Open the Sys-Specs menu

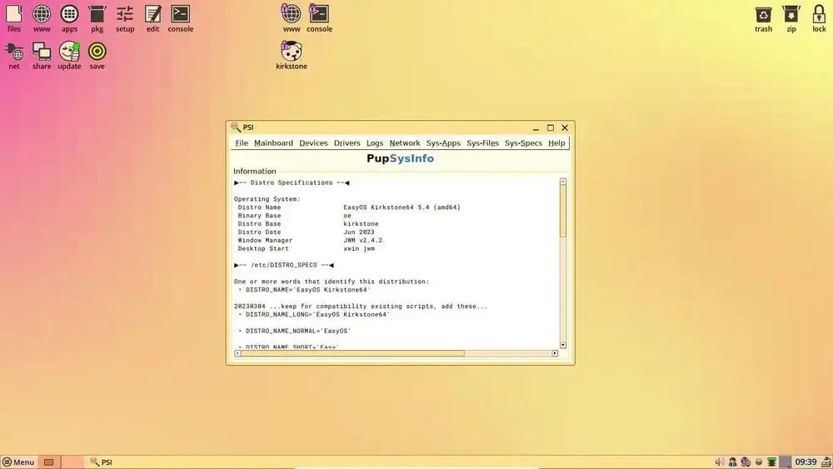click(523, 143)
